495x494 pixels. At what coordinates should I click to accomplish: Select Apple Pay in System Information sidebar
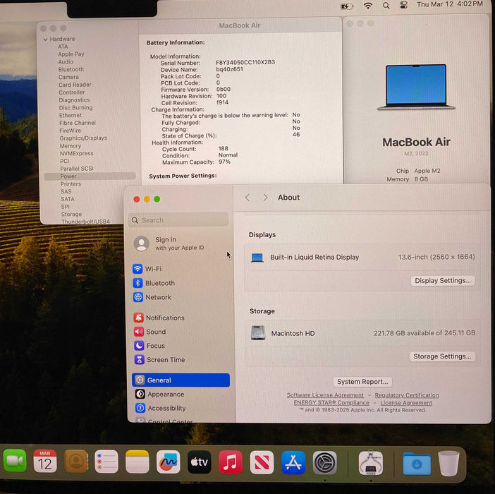[x=71, y=54]
